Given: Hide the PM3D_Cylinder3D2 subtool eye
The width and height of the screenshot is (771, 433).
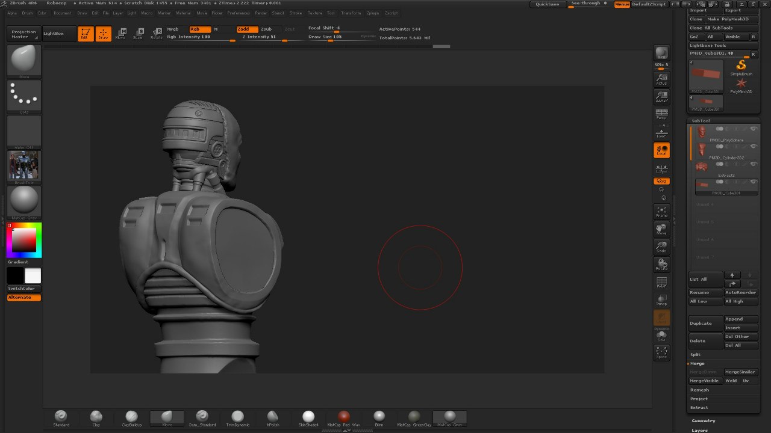Looking at the screenshot, I should [x=753, y=146].
